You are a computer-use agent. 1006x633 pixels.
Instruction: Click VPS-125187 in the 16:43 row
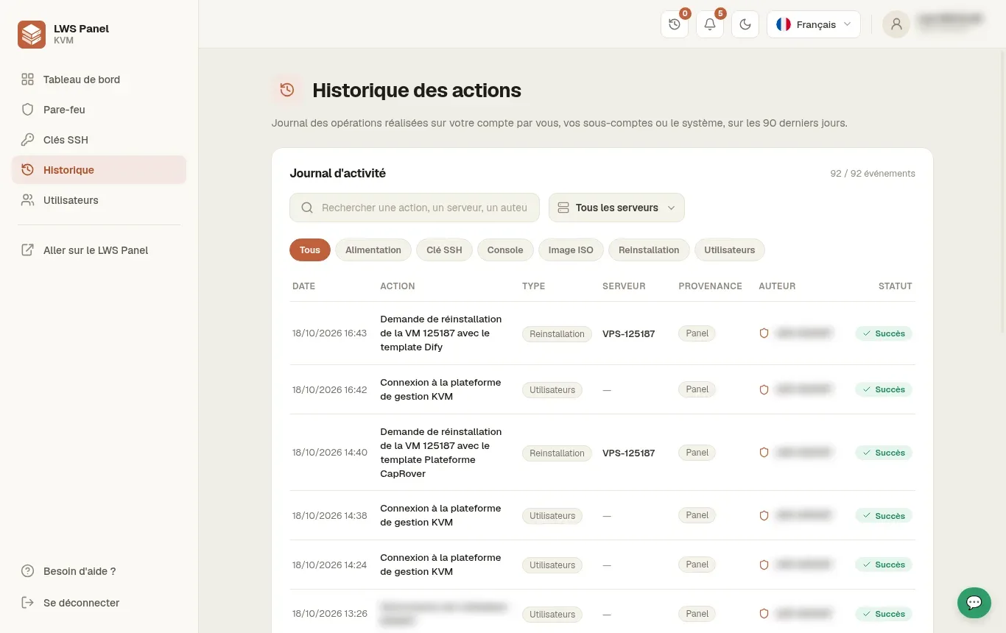(628, 333)
